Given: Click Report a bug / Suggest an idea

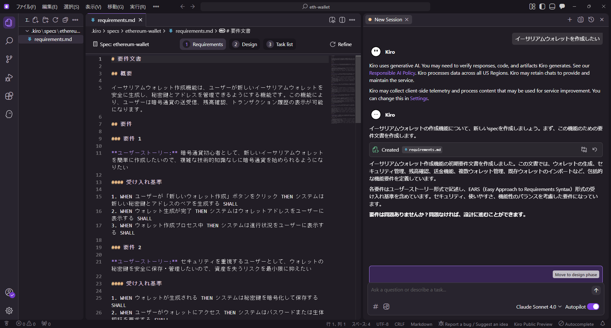Looking at the screenshot, I should pos(473,324).
